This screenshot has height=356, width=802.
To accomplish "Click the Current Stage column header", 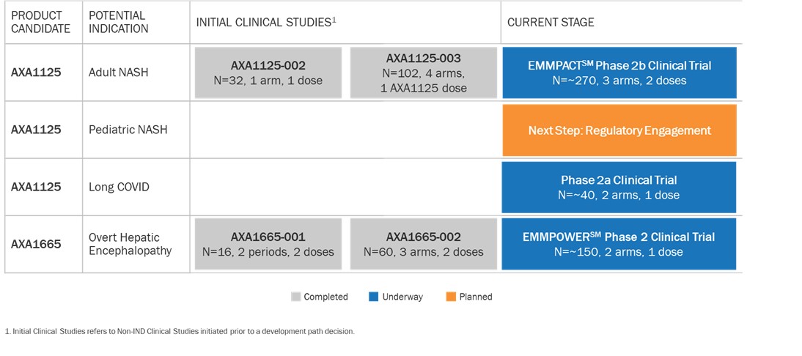I will (x=551, y=22).
